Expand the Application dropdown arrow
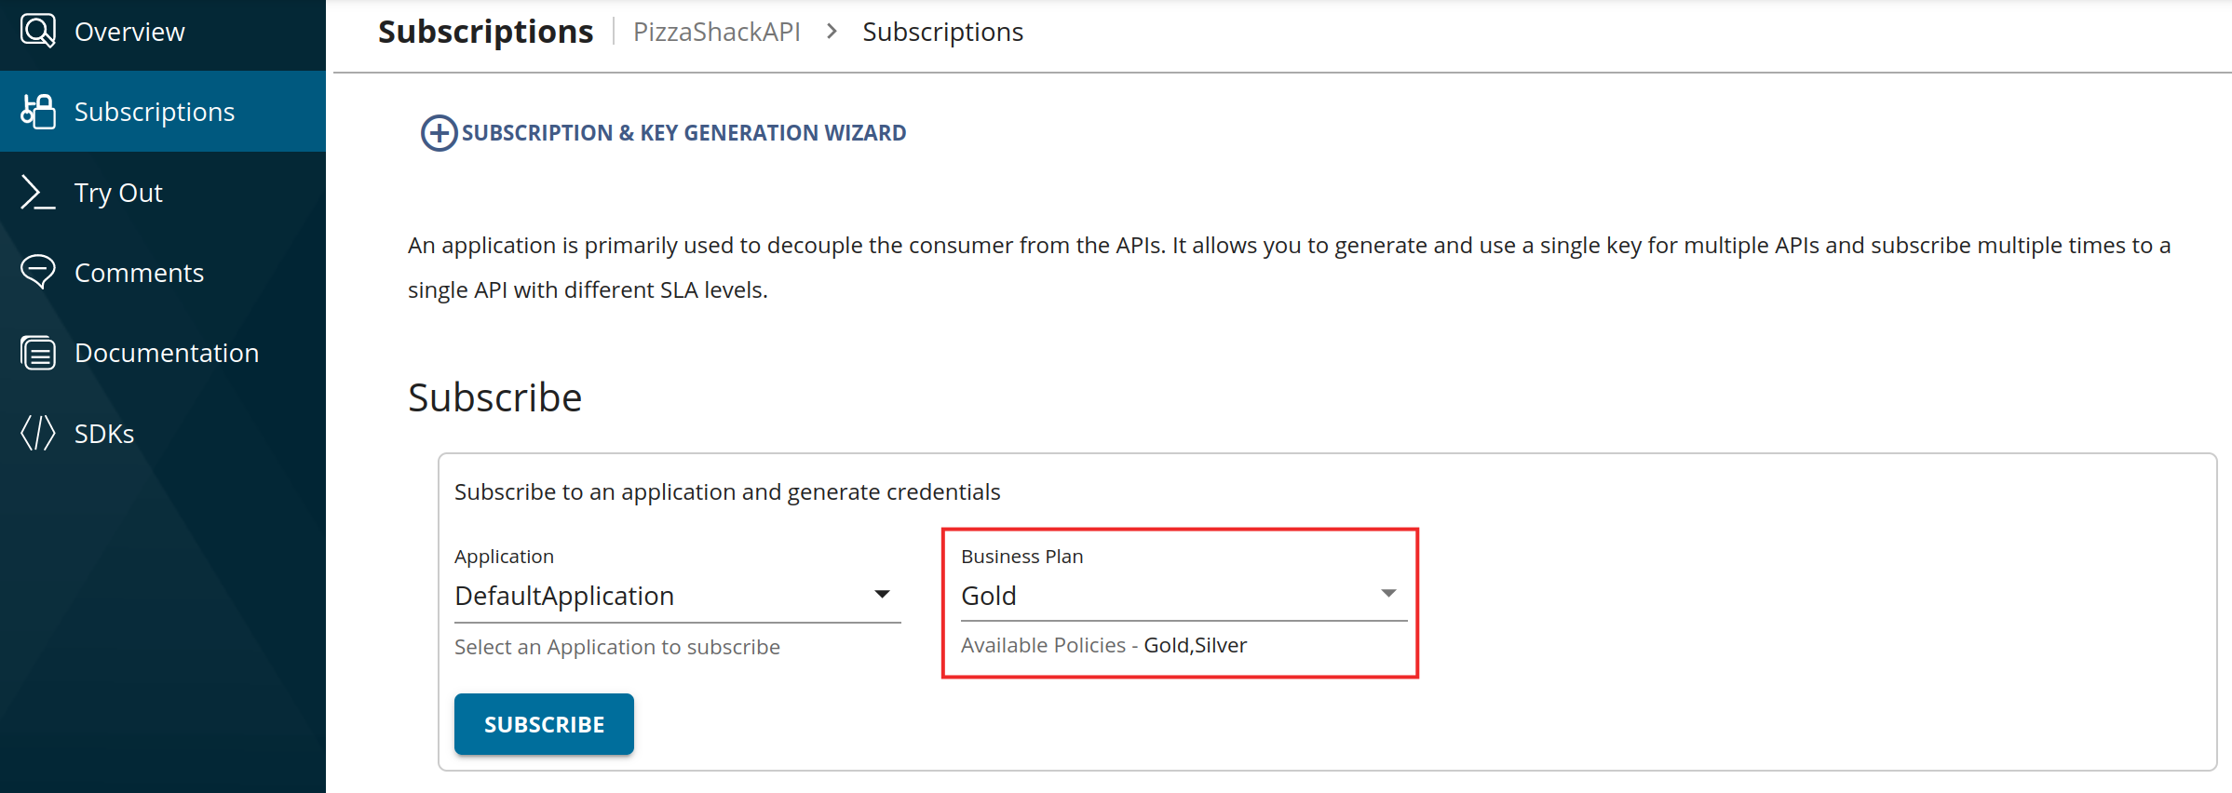 click(882, 594)
